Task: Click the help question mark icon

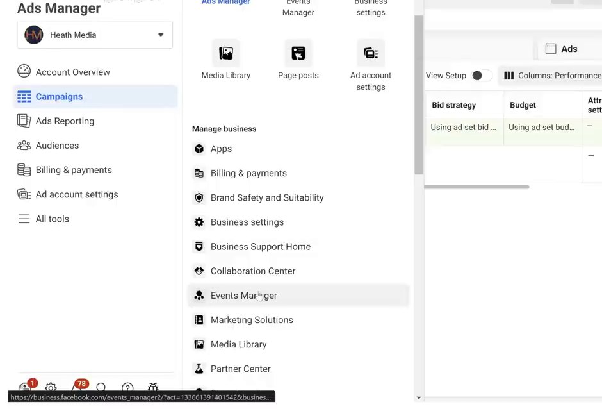Action: (127, 387)
